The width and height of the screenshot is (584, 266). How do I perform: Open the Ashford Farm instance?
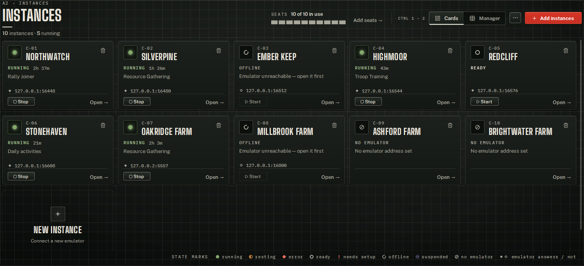click(446, 177)
